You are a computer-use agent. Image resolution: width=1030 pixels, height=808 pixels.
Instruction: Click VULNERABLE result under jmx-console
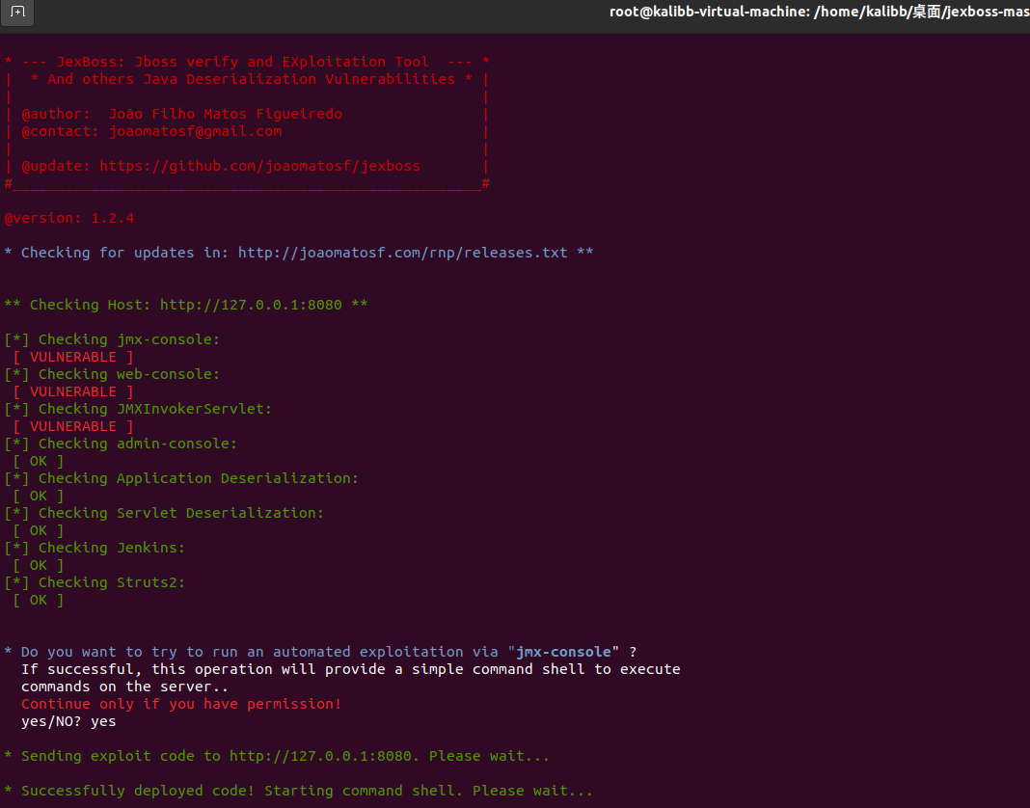coord(73,358)
